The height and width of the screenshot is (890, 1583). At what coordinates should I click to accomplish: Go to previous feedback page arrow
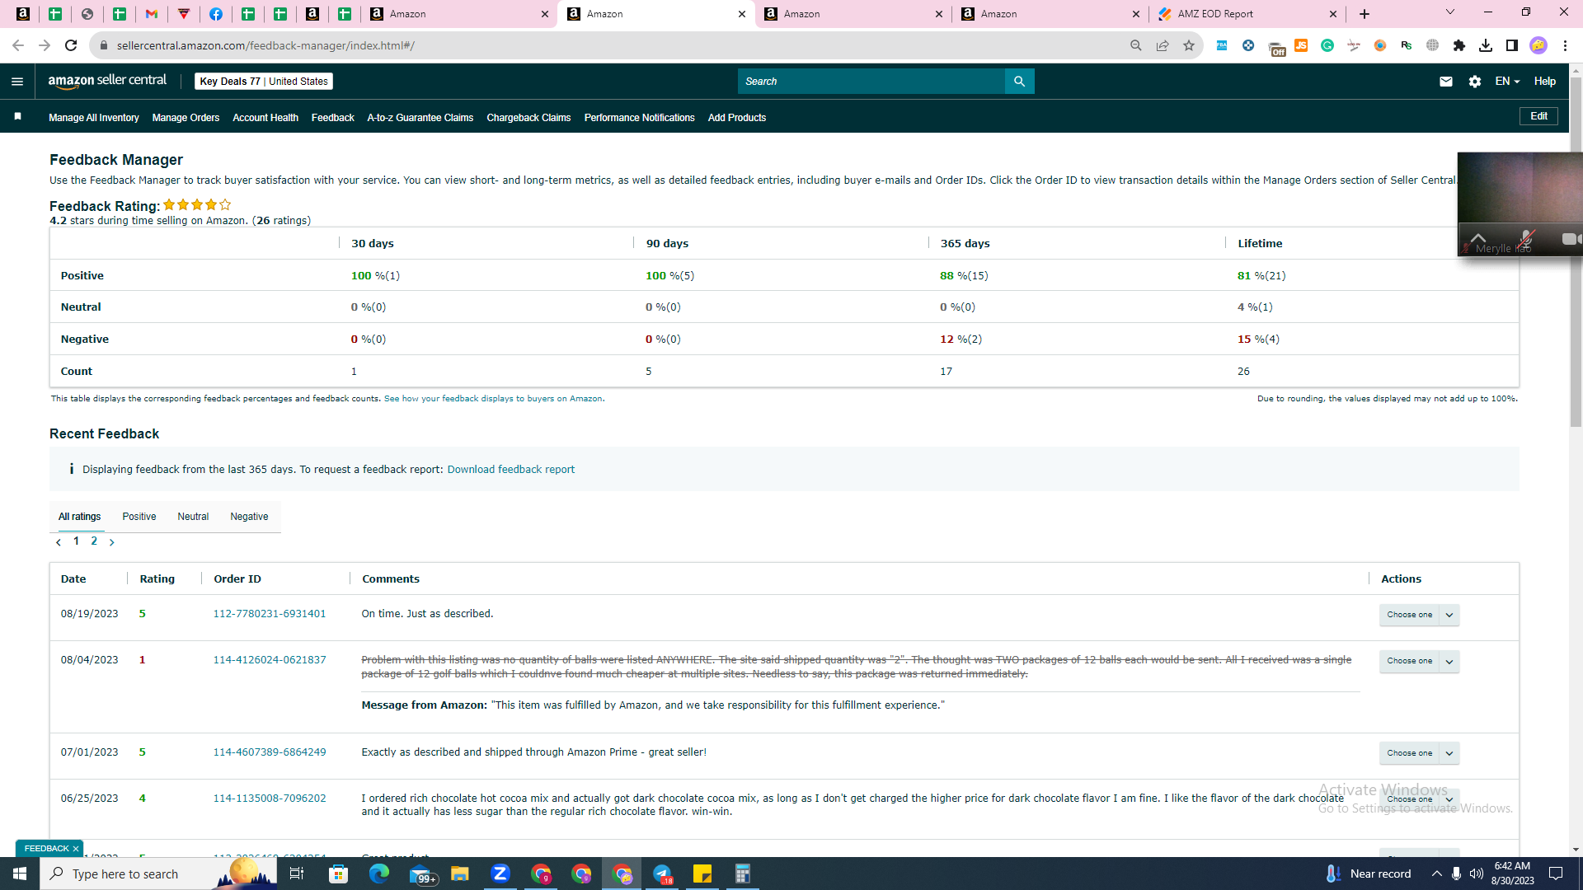pos(59,542)
